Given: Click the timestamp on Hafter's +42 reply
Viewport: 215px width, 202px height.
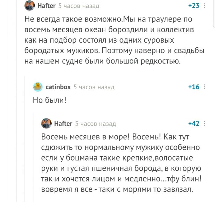Looking at the screenshot, I should point(96,123).
